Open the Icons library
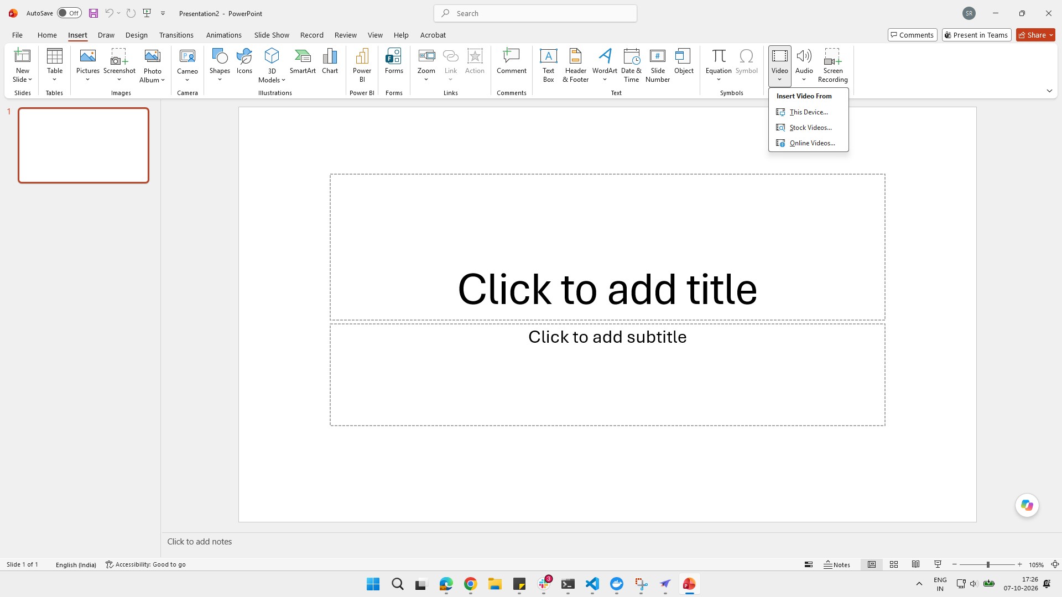Image resolution: width=1062 pixels, height=597 pixels. (x=244, y=61)
